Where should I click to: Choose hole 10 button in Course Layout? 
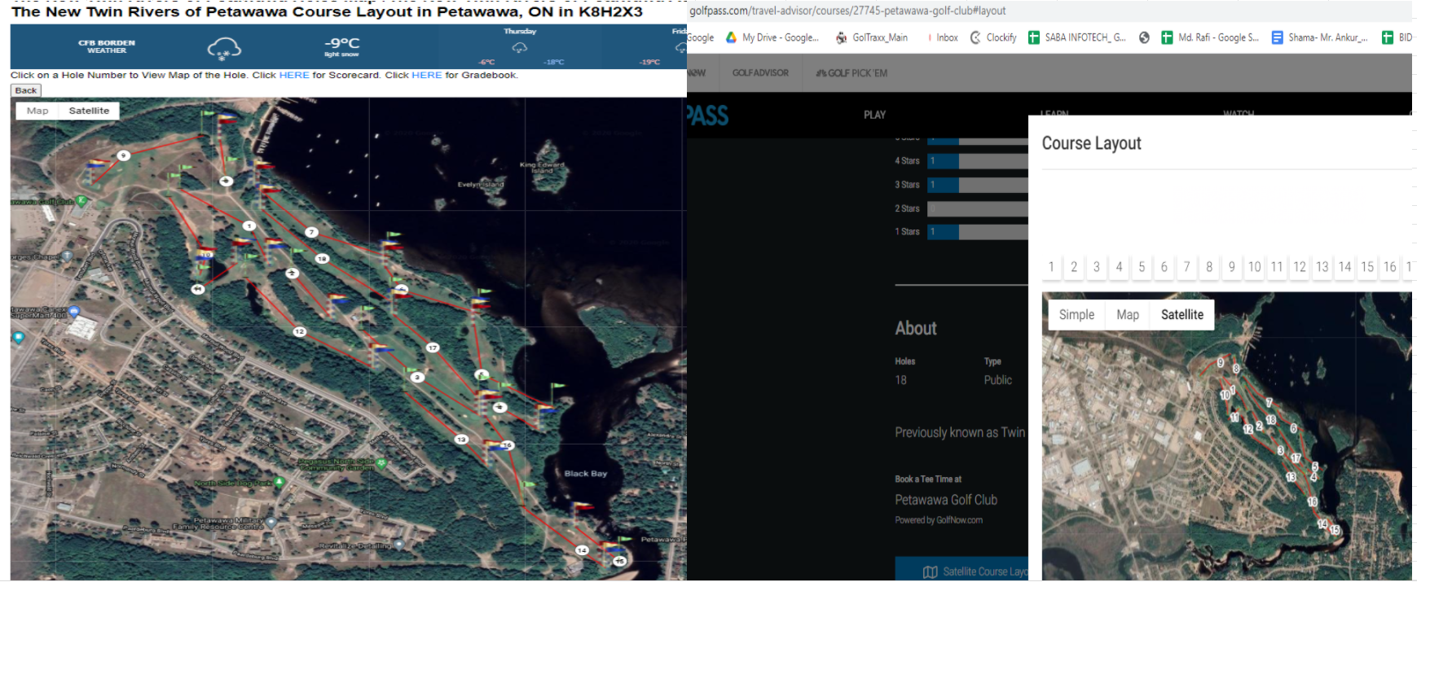pos(1255,267)
